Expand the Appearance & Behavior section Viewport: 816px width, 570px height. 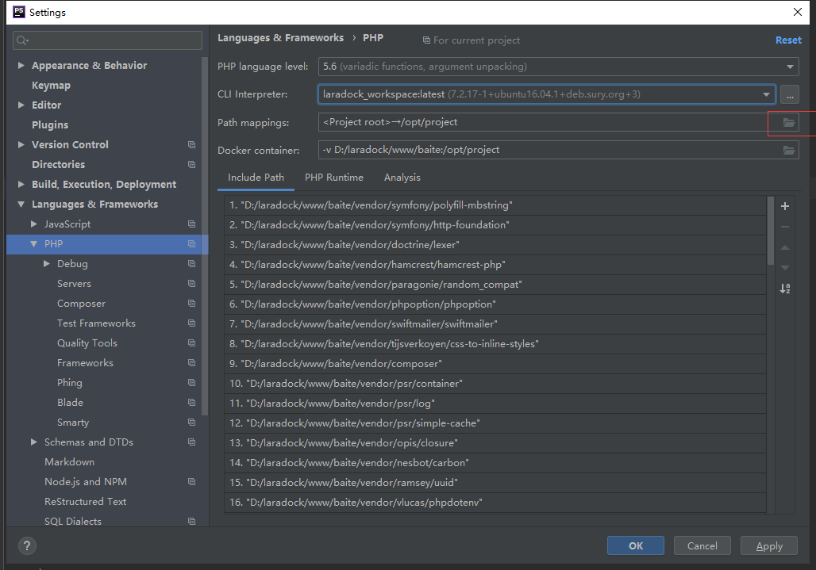click(21, 66)
